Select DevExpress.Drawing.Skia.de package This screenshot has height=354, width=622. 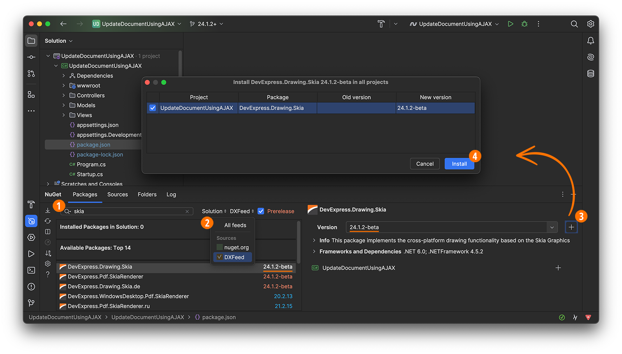[176, 287]
